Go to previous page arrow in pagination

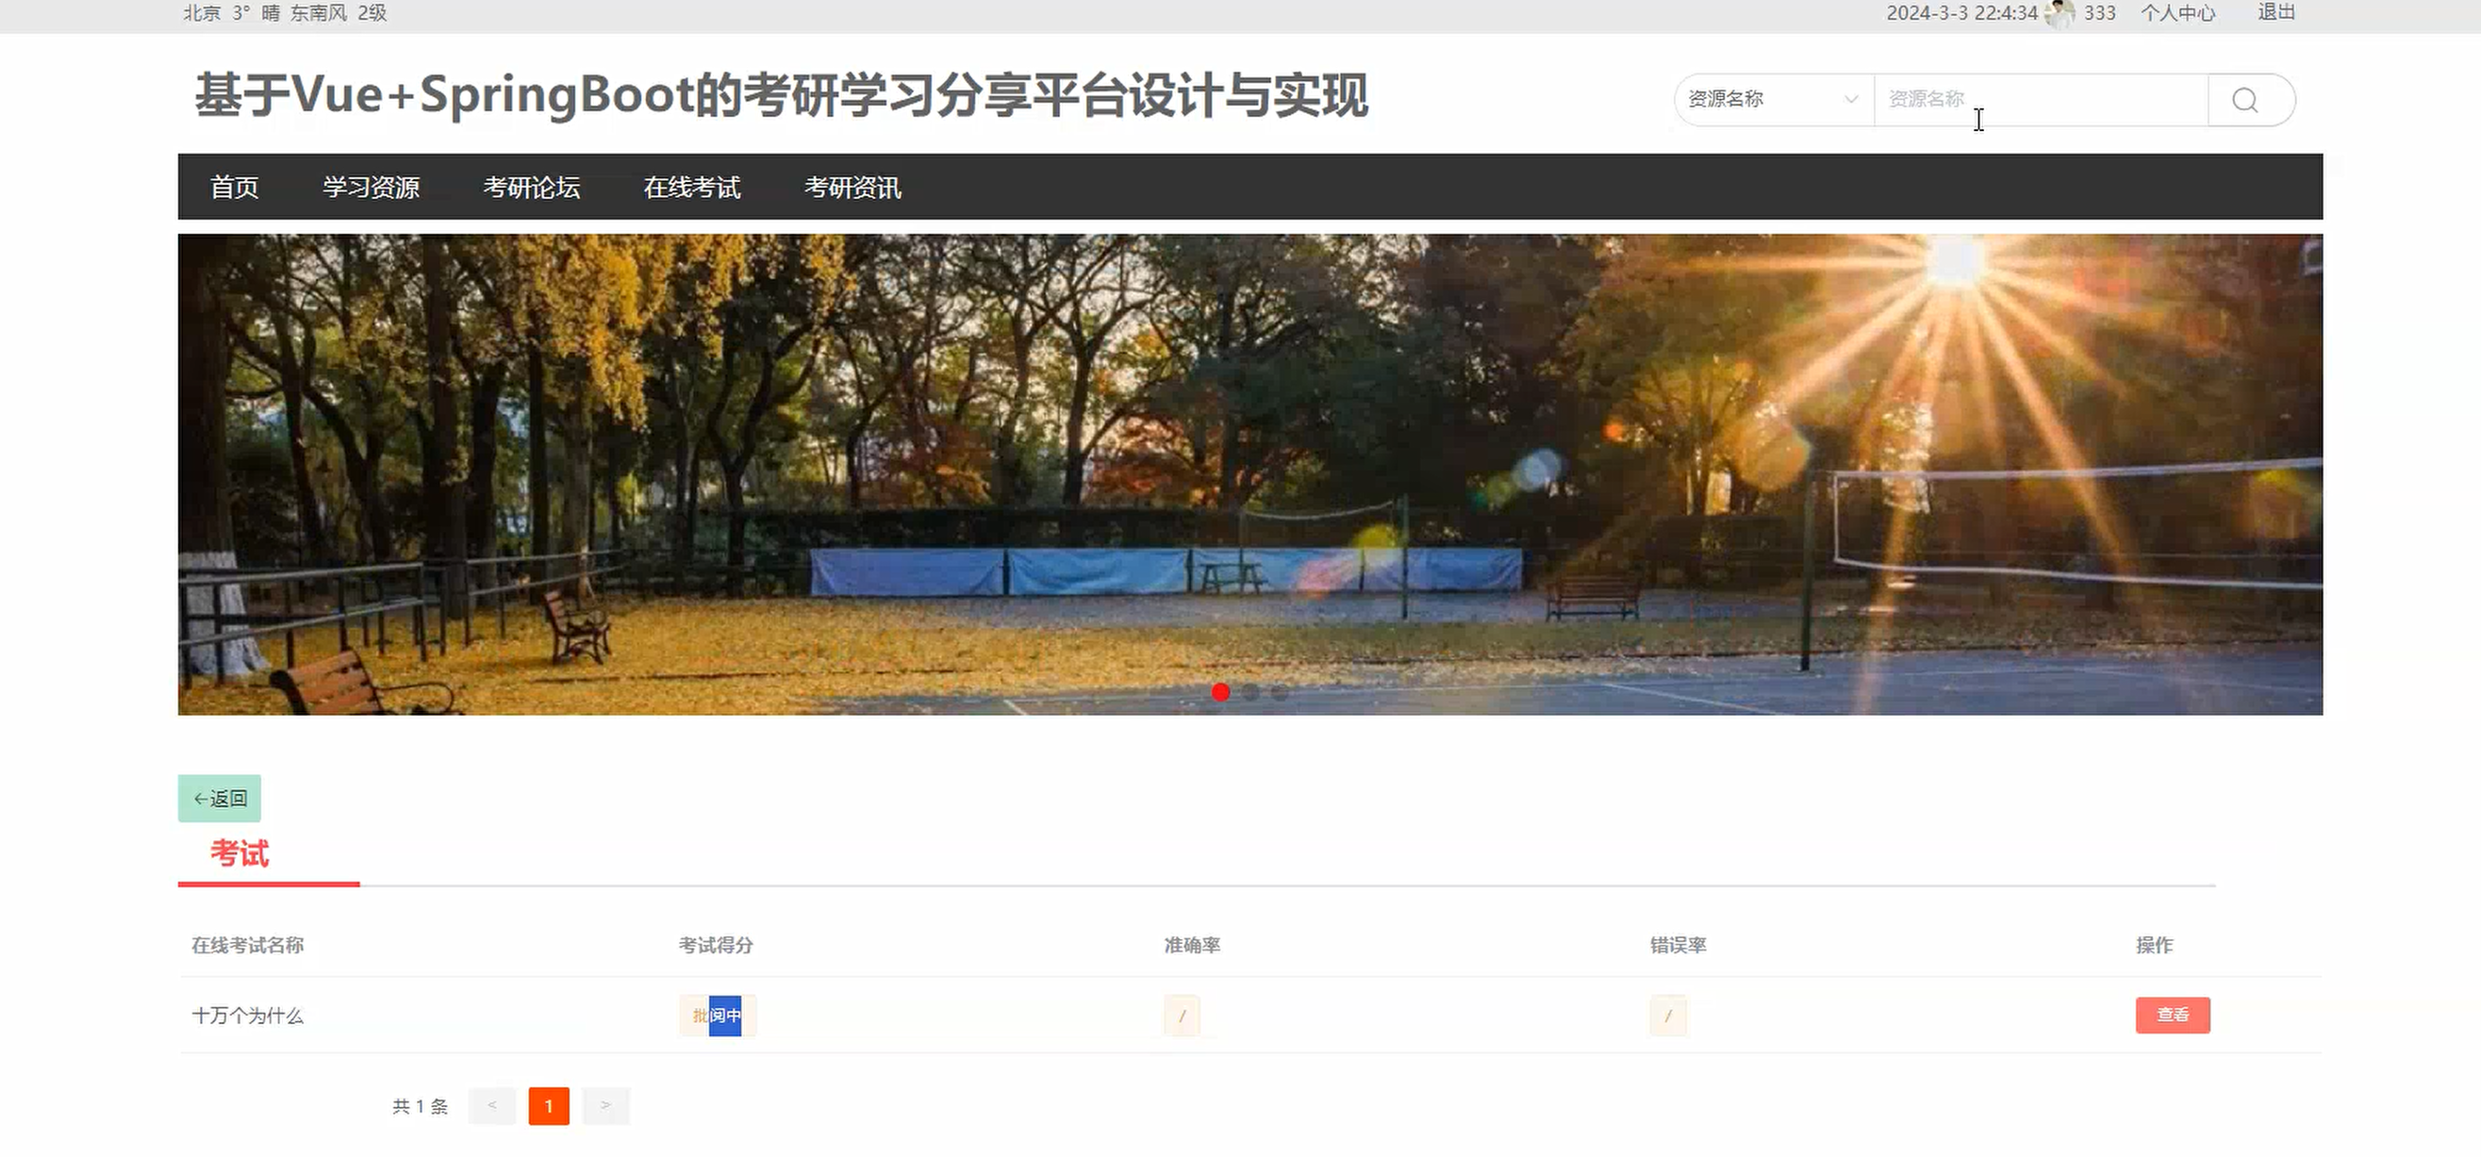point(492,1105)
